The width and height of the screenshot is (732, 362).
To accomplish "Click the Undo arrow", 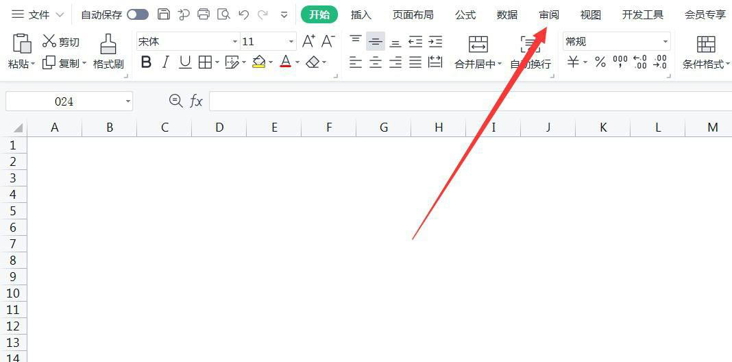I will point(243,14).
